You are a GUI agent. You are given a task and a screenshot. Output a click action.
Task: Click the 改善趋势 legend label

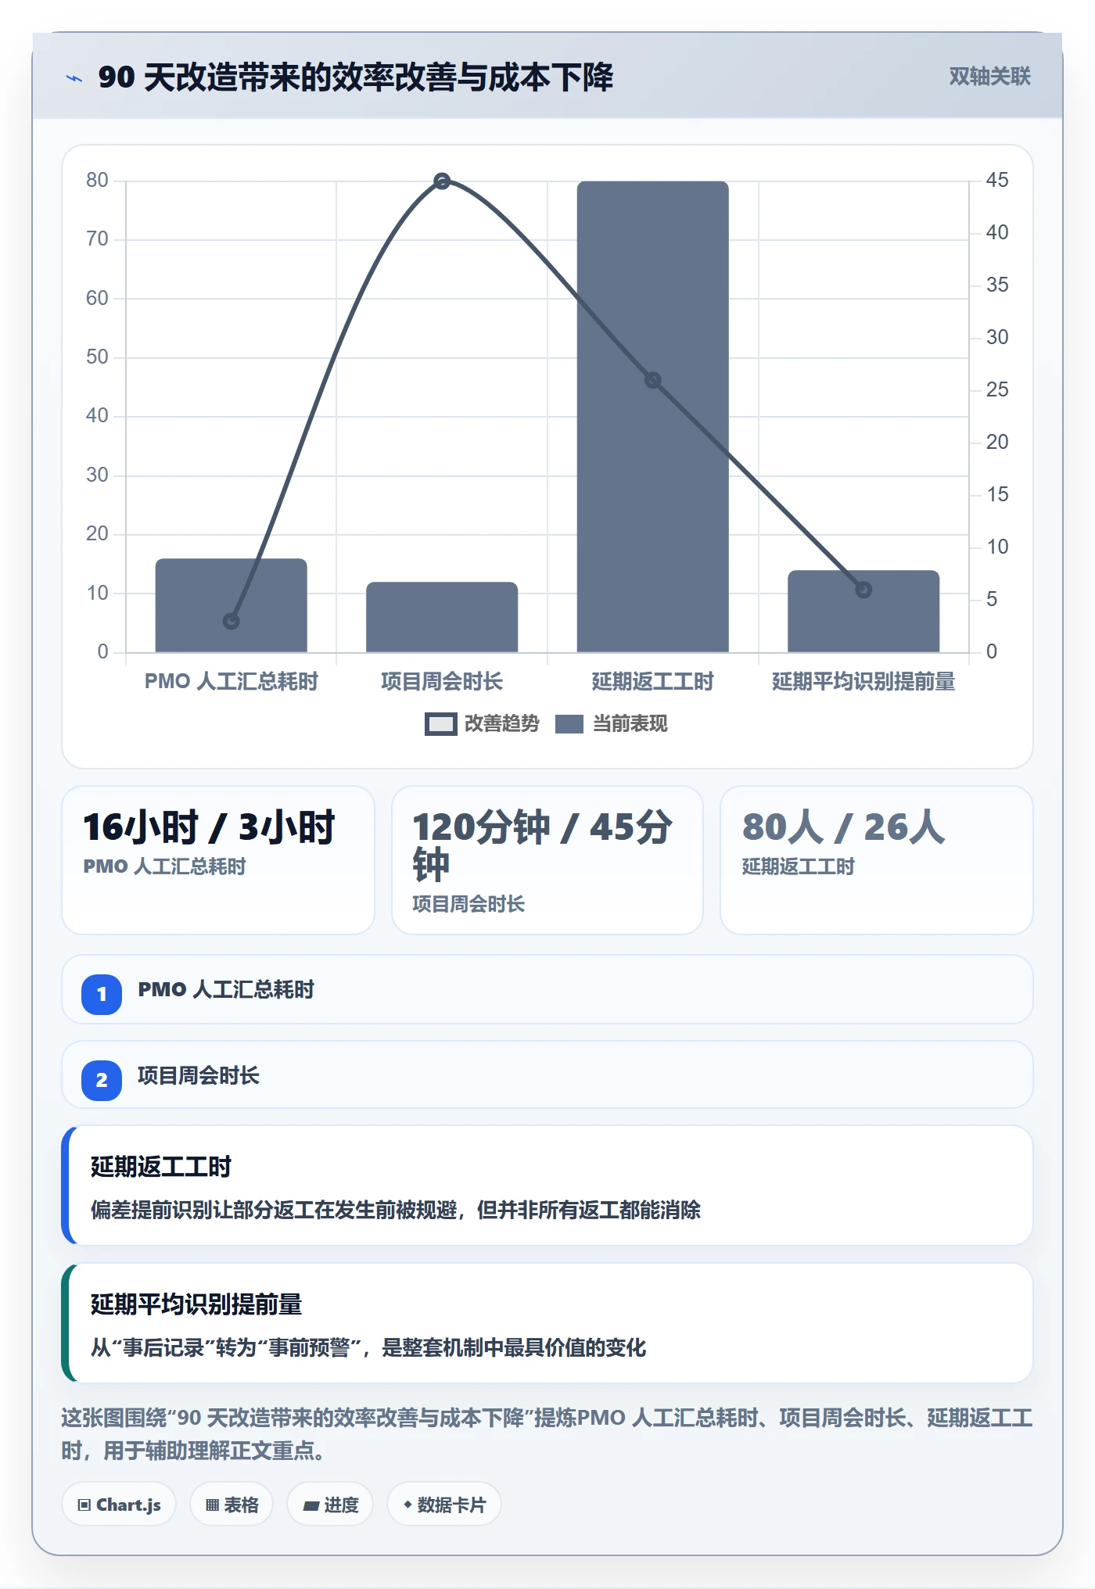502,724
